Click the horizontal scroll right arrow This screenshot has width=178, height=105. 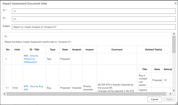pyautogui.click(x=170, y=94)
